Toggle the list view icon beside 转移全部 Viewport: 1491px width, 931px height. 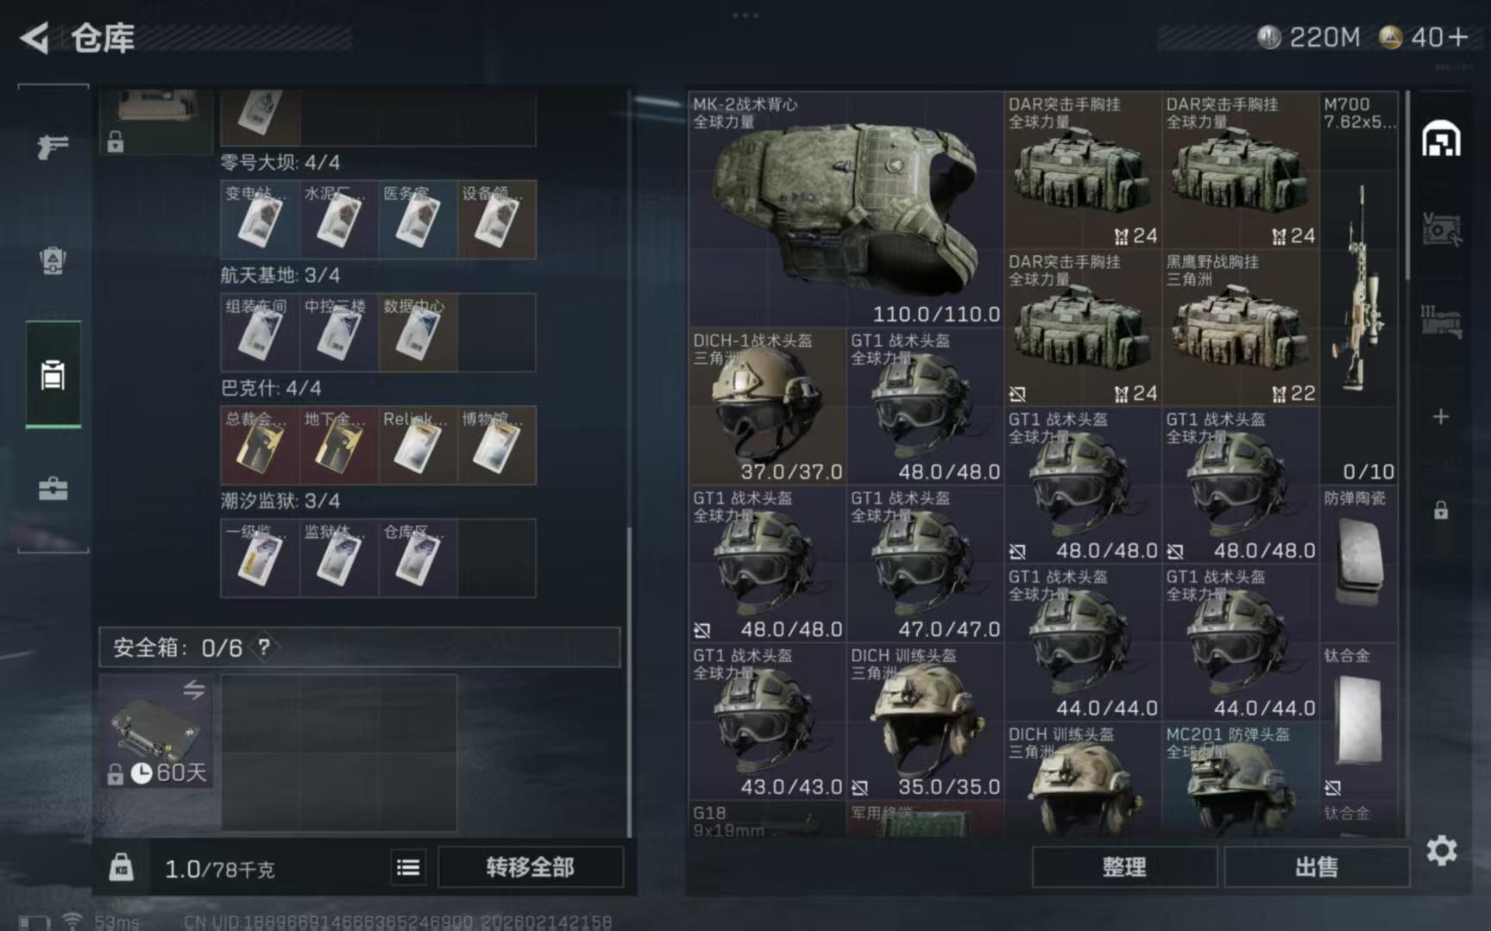(408, 868)
